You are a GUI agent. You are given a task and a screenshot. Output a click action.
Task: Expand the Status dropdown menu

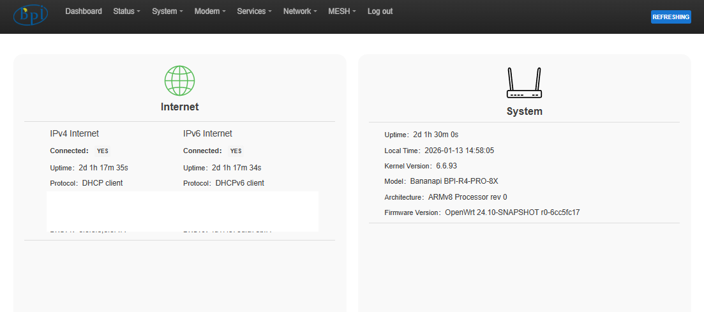[x=126, y=11]
